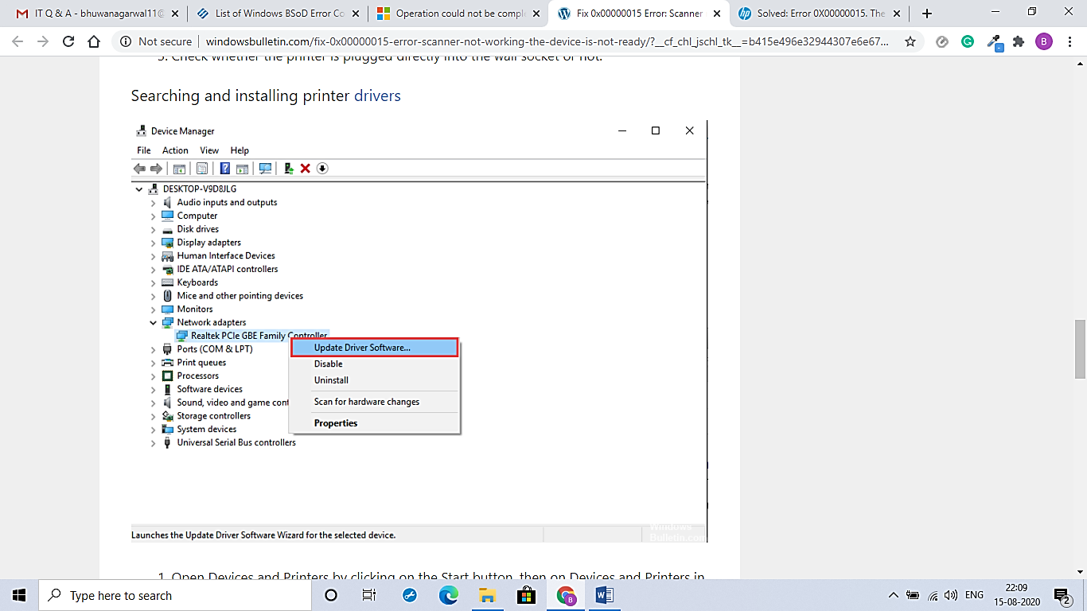Viewport: 1087px width, 611px height.
Task: Open the Help toolbar icon in Device Manager
Action: pos(225,168)
